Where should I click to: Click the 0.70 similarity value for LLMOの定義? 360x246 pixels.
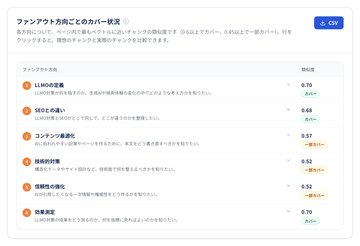coord(307,85)
